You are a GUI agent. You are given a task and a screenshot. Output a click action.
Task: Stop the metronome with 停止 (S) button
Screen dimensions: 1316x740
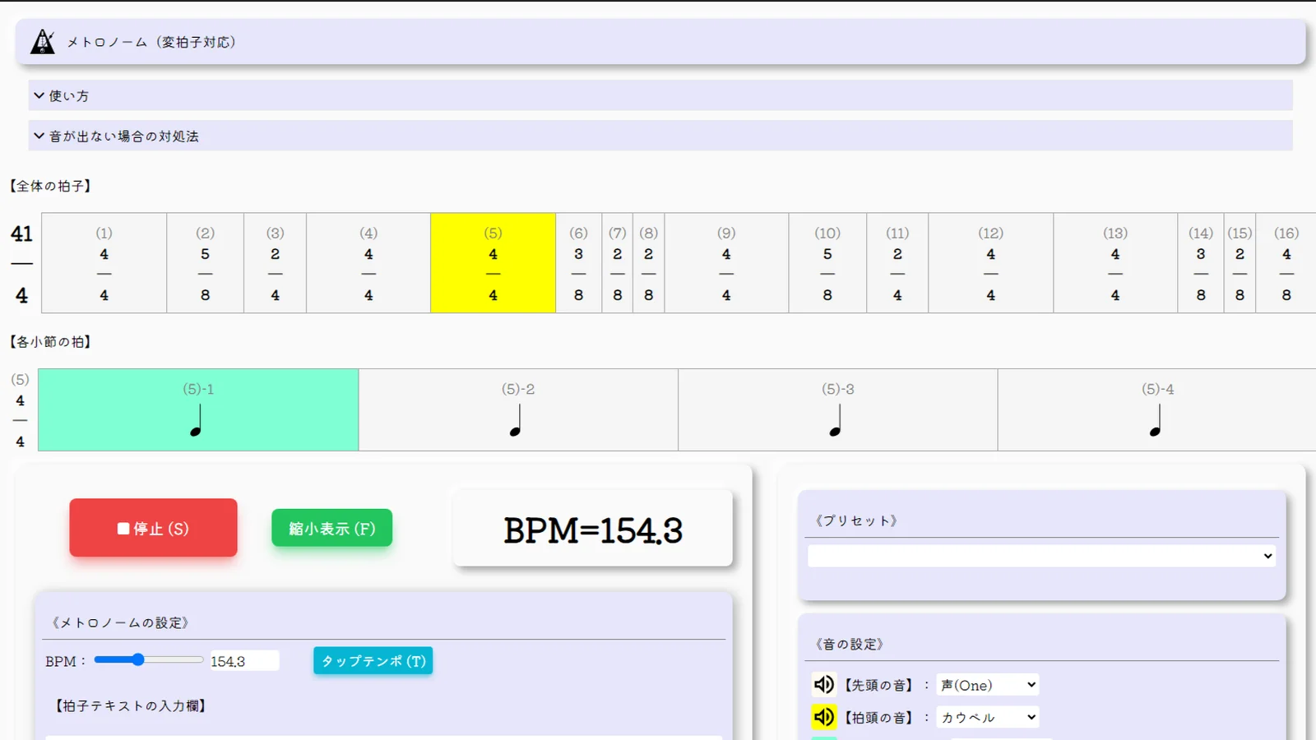tap(153, 528)
